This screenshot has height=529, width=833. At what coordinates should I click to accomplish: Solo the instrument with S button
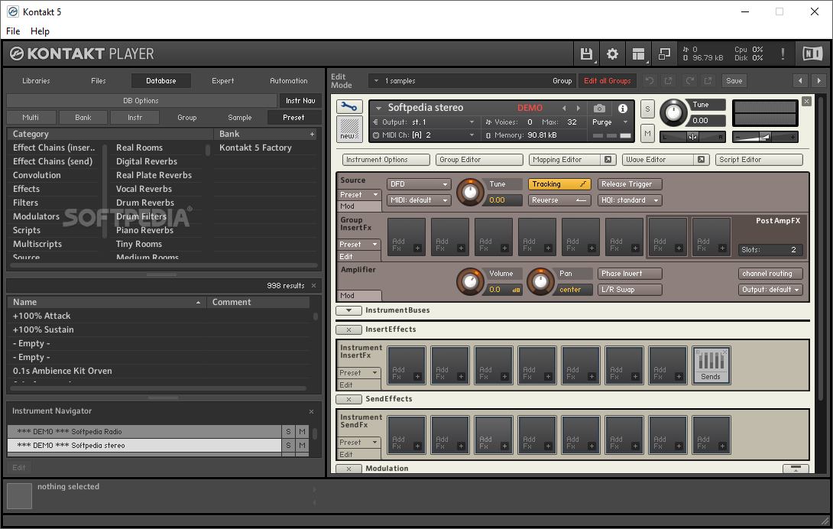[647, 110]
